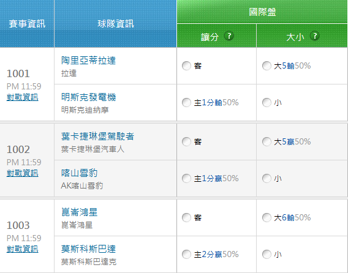348x273 pixels.
Task: Click the 讓分 column header text
Action: (x=210, y=37)
